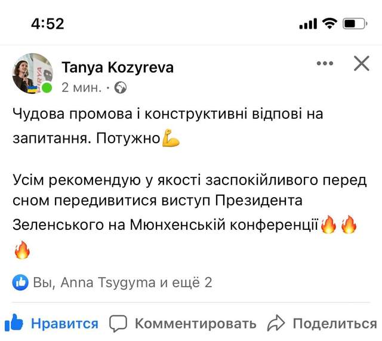
Task: Tap the blue like reaction badge
Action: coord(21,282)
